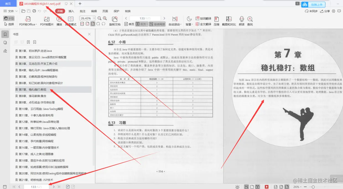
Task: Click the print icon in quick toolbar
Action: [x=34, y=11]
